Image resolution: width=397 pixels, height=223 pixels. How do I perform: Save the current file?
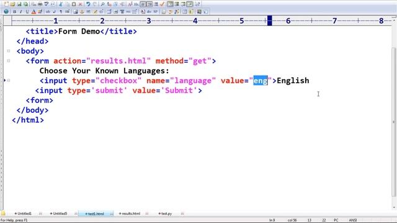[19, 4]
